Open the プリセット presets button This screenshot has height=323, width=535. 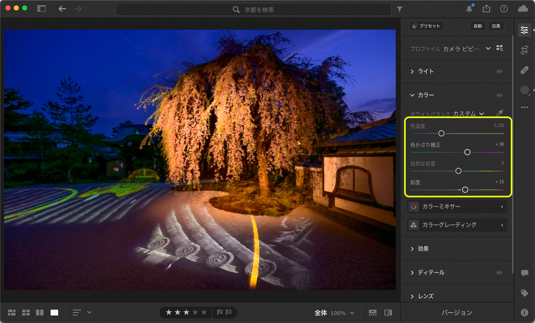pos(426,26)
